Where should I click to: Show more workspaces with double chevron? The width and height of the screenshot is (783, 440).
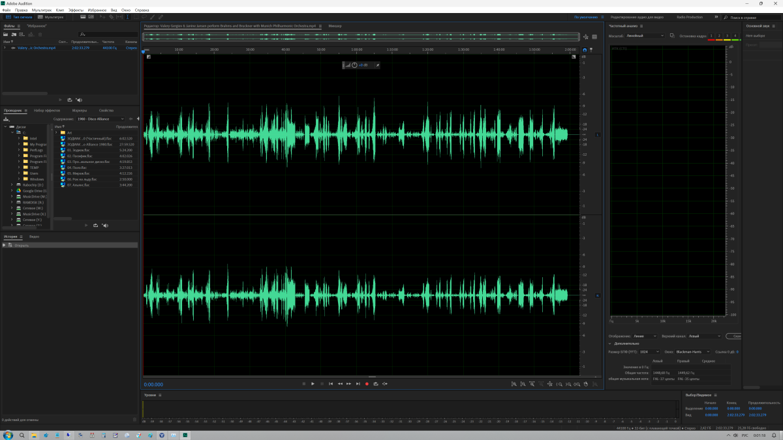[x=716, y=17]
